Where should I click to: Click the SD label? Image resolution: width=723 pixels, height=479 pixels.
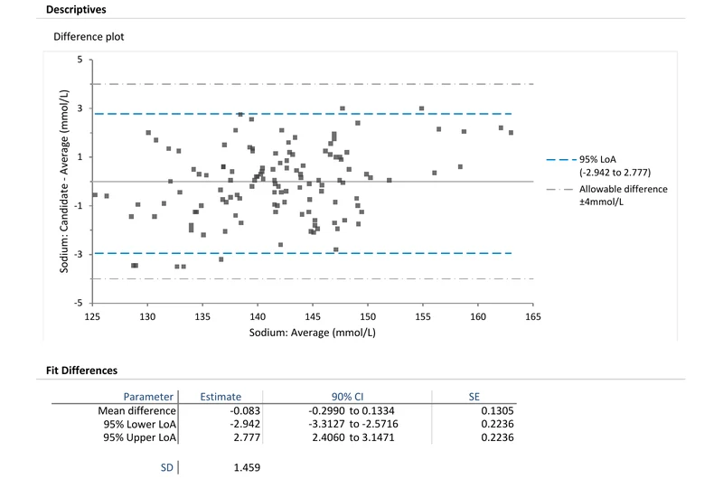pyautogui.click(x=167, y=467)
